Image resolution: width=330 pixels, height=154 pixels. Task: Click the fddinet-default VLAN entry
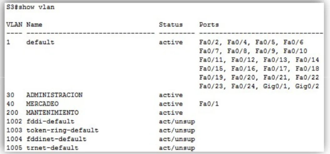pyautogui.click(x=56, y=139)
